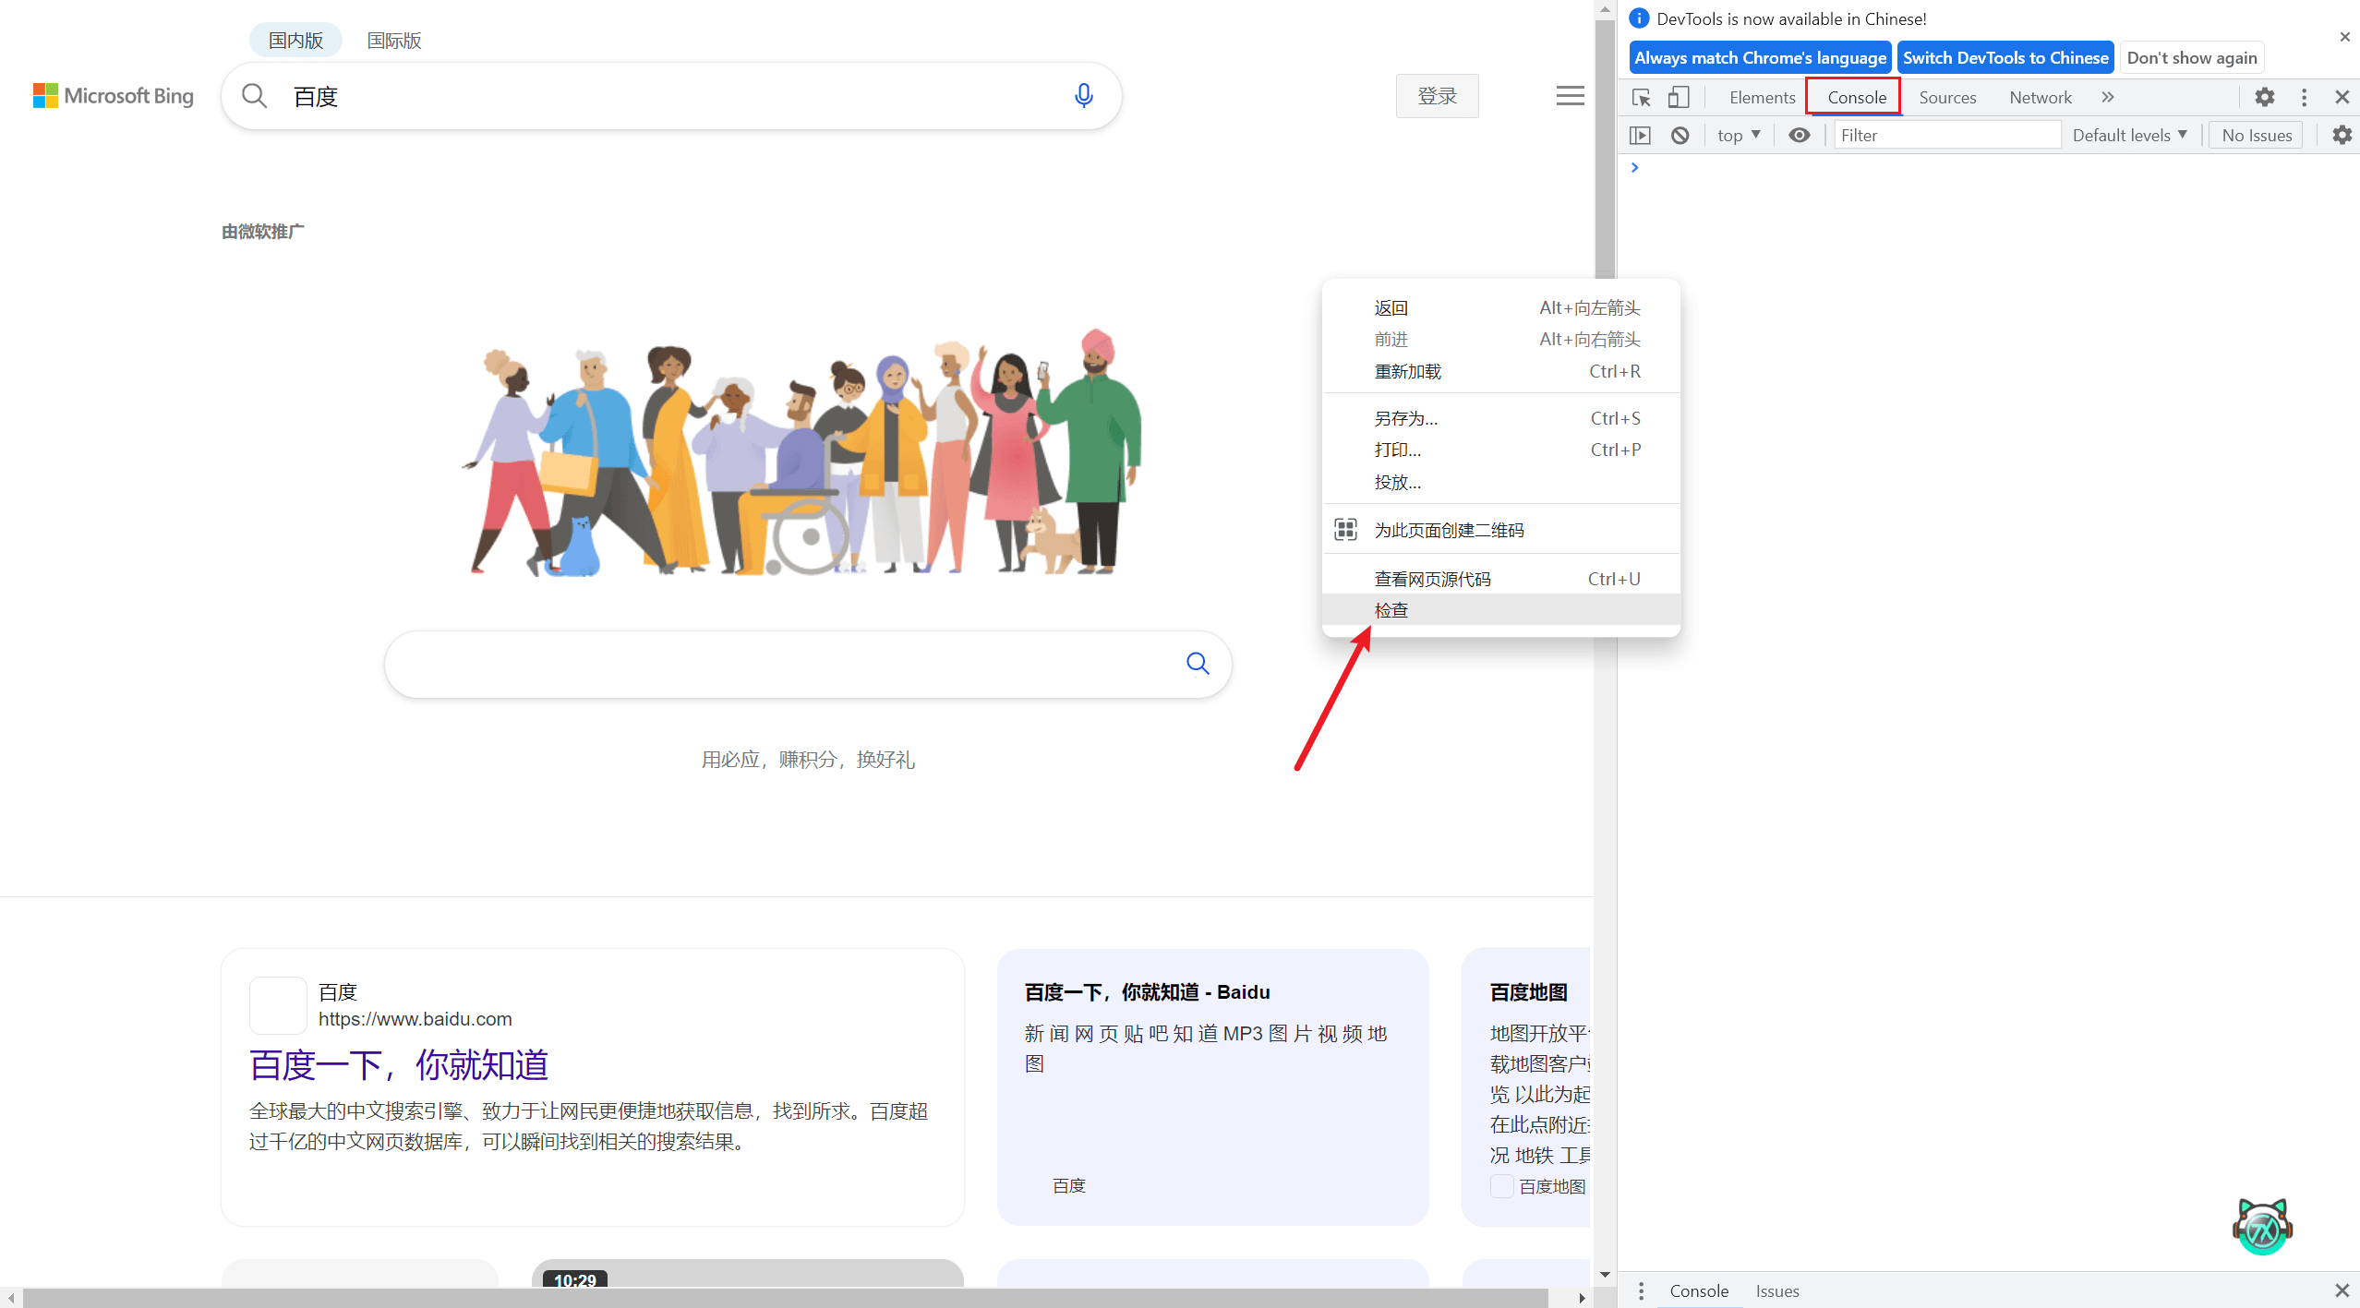
Task: Switch to the Elements tab
Action: (x=1762, y=97)
